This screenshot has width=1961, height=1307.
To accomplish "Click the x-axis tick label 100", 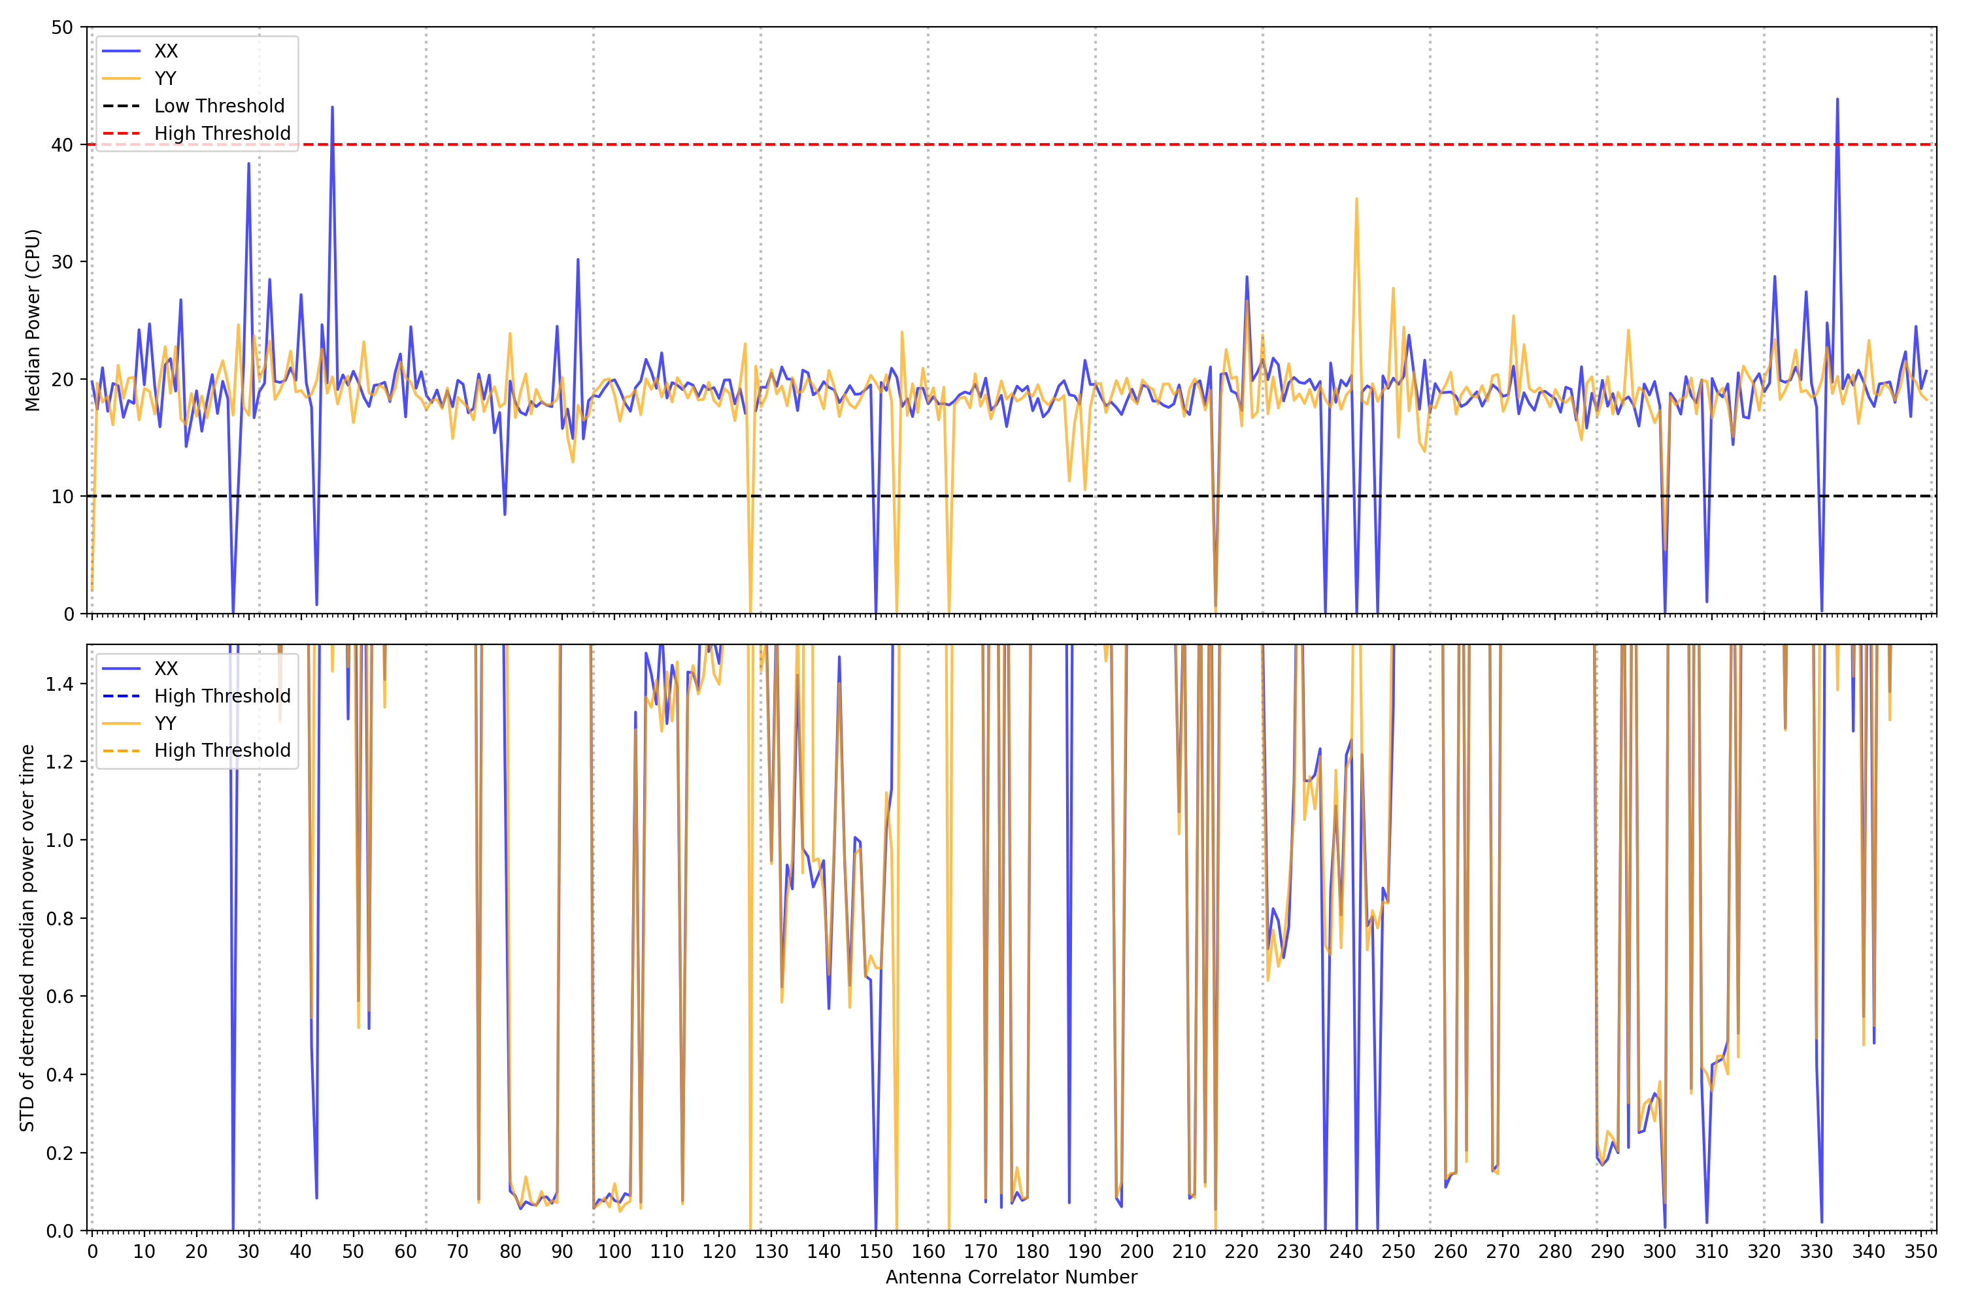I will [614, 1252].
